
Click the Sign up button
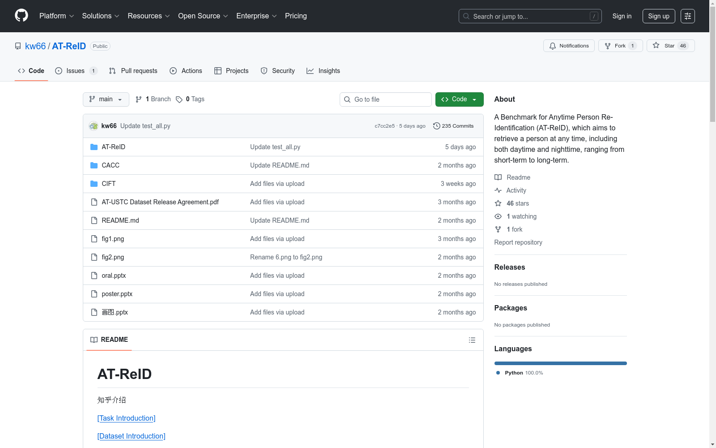659,16
